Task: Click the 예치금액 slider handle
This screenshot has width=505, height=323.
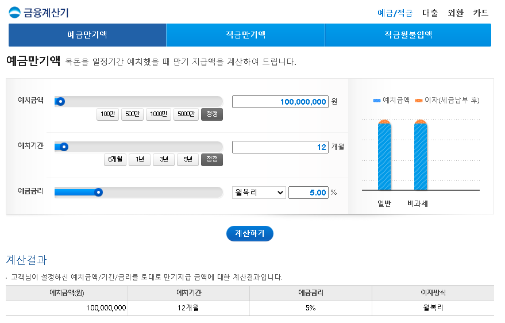Action: [60, 102]
